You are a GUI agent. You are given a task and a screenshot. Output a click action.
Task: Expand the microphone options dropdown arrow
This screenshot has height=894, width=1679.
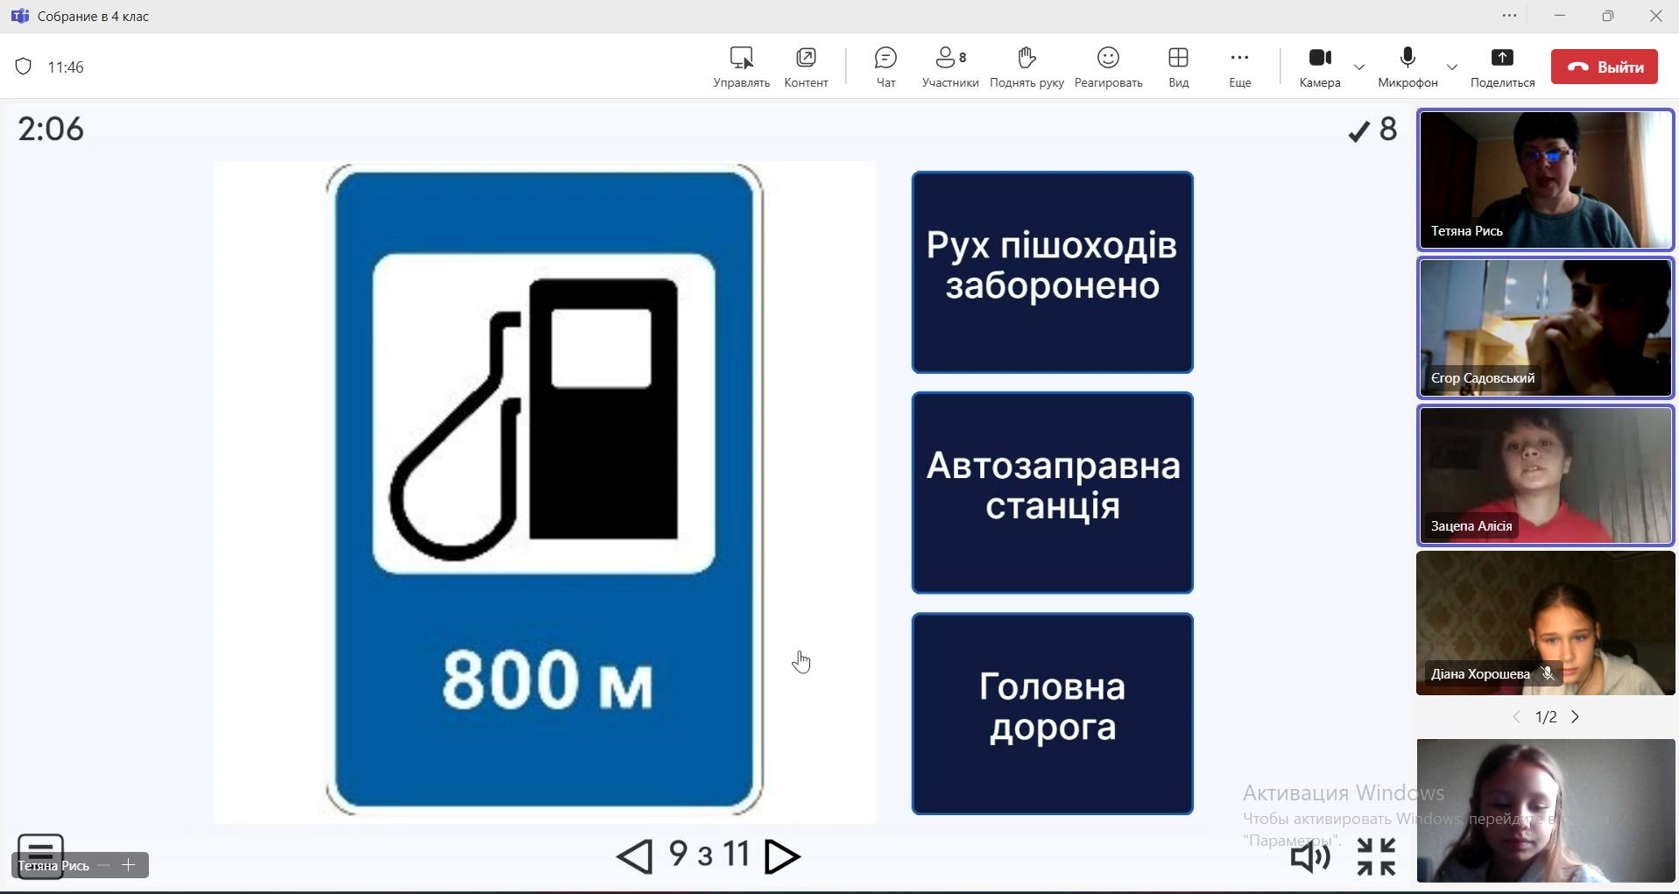(x=1452, y=67)
